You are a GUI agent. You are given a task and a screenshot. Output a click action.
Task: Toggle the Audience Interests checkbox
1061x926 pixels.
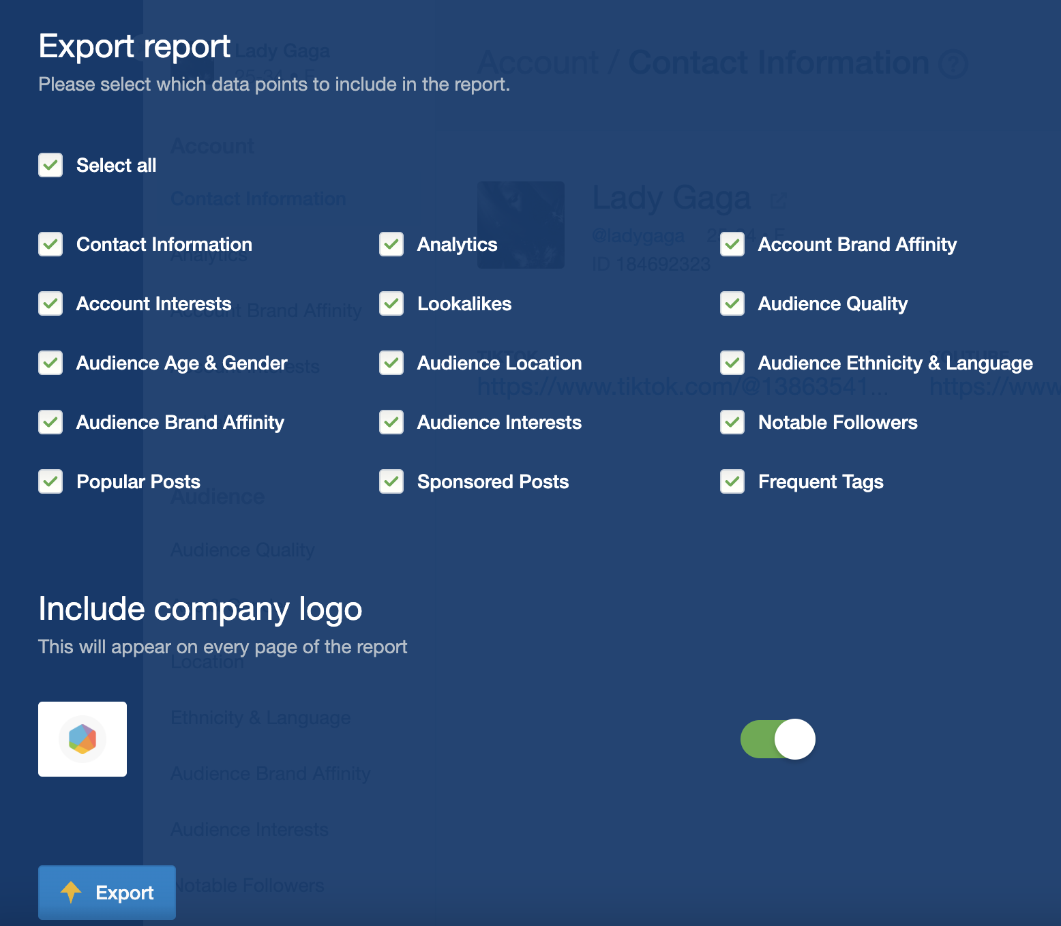pyautogui.click(x=391, y=422)
